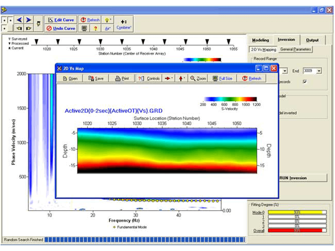
Task: Click the End record field showing 3009
Action: 310,71
